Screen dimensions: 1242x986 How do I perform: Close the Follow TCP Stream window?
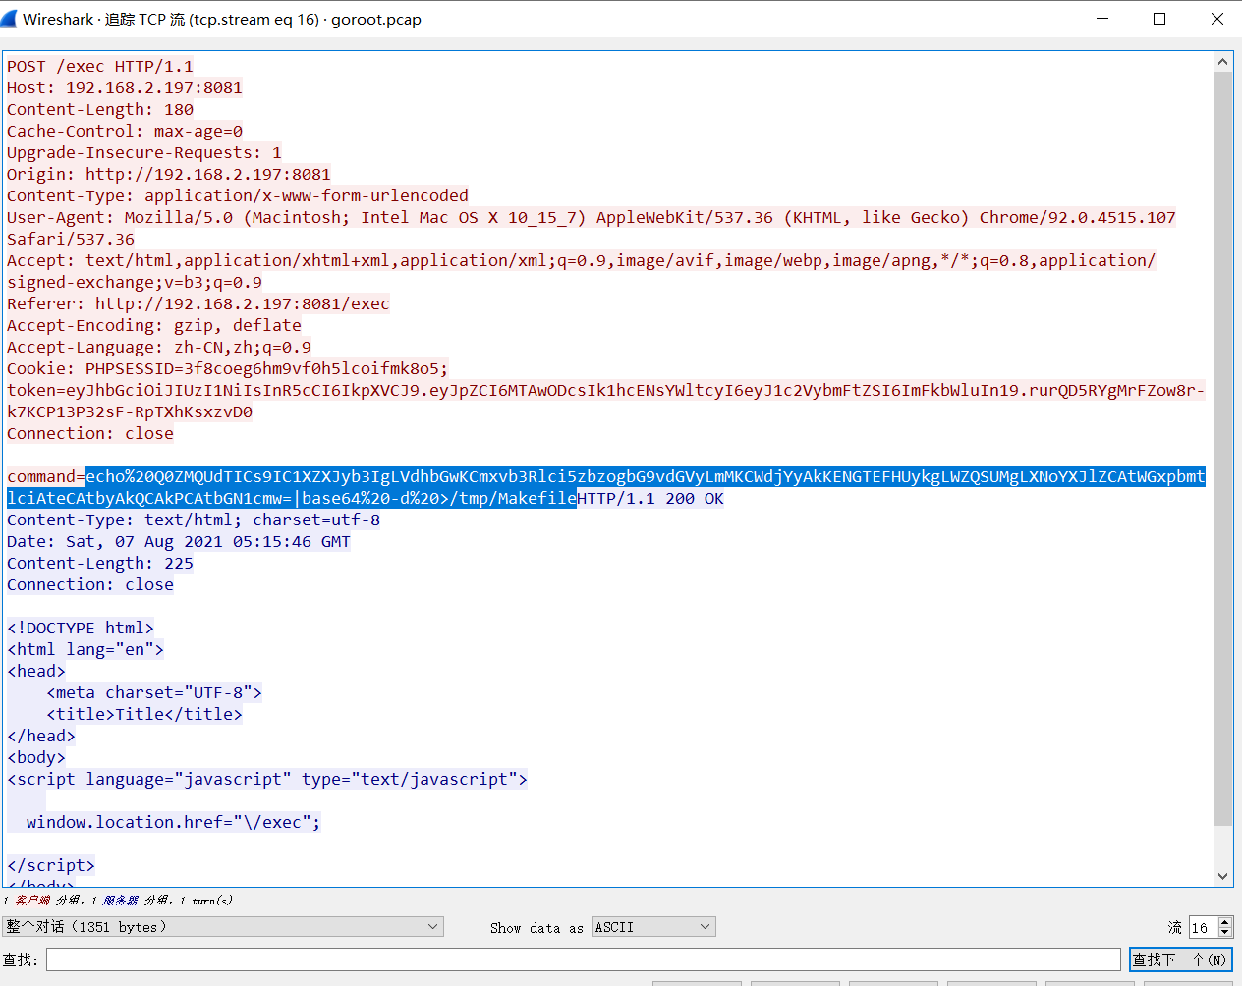pyautogui.click(x=1216, y=19)
